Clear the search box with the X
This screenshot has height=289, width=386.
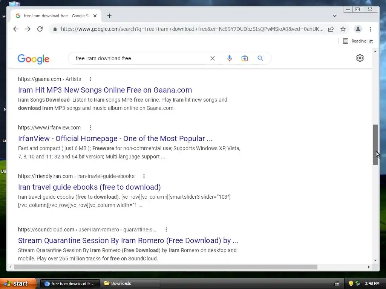(x=213, y=58)
